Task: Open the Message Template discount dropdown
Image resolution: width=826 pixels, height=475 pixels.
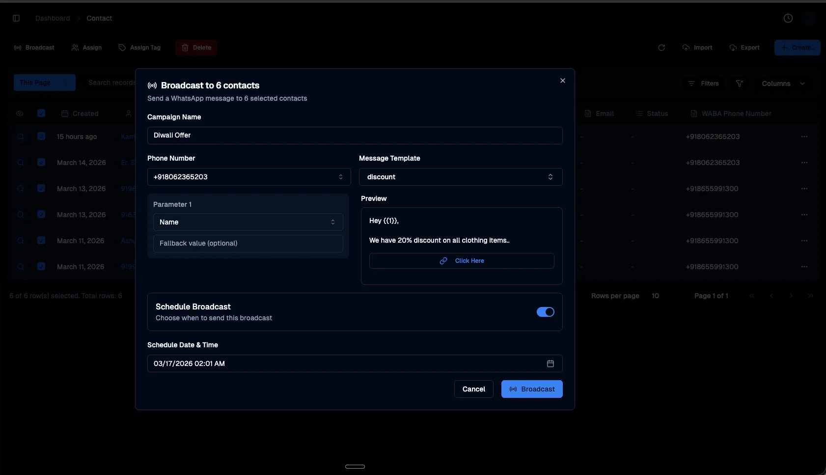Action: (460, 177)
